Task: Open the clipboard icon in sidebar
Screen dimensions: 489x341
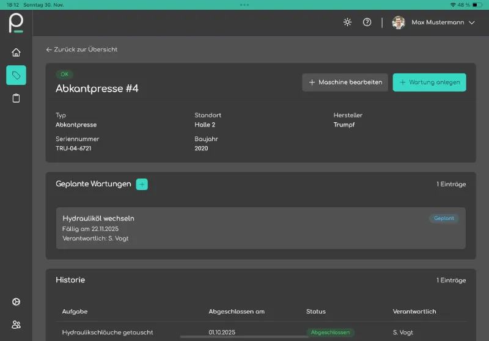Action: coord(16,98)
